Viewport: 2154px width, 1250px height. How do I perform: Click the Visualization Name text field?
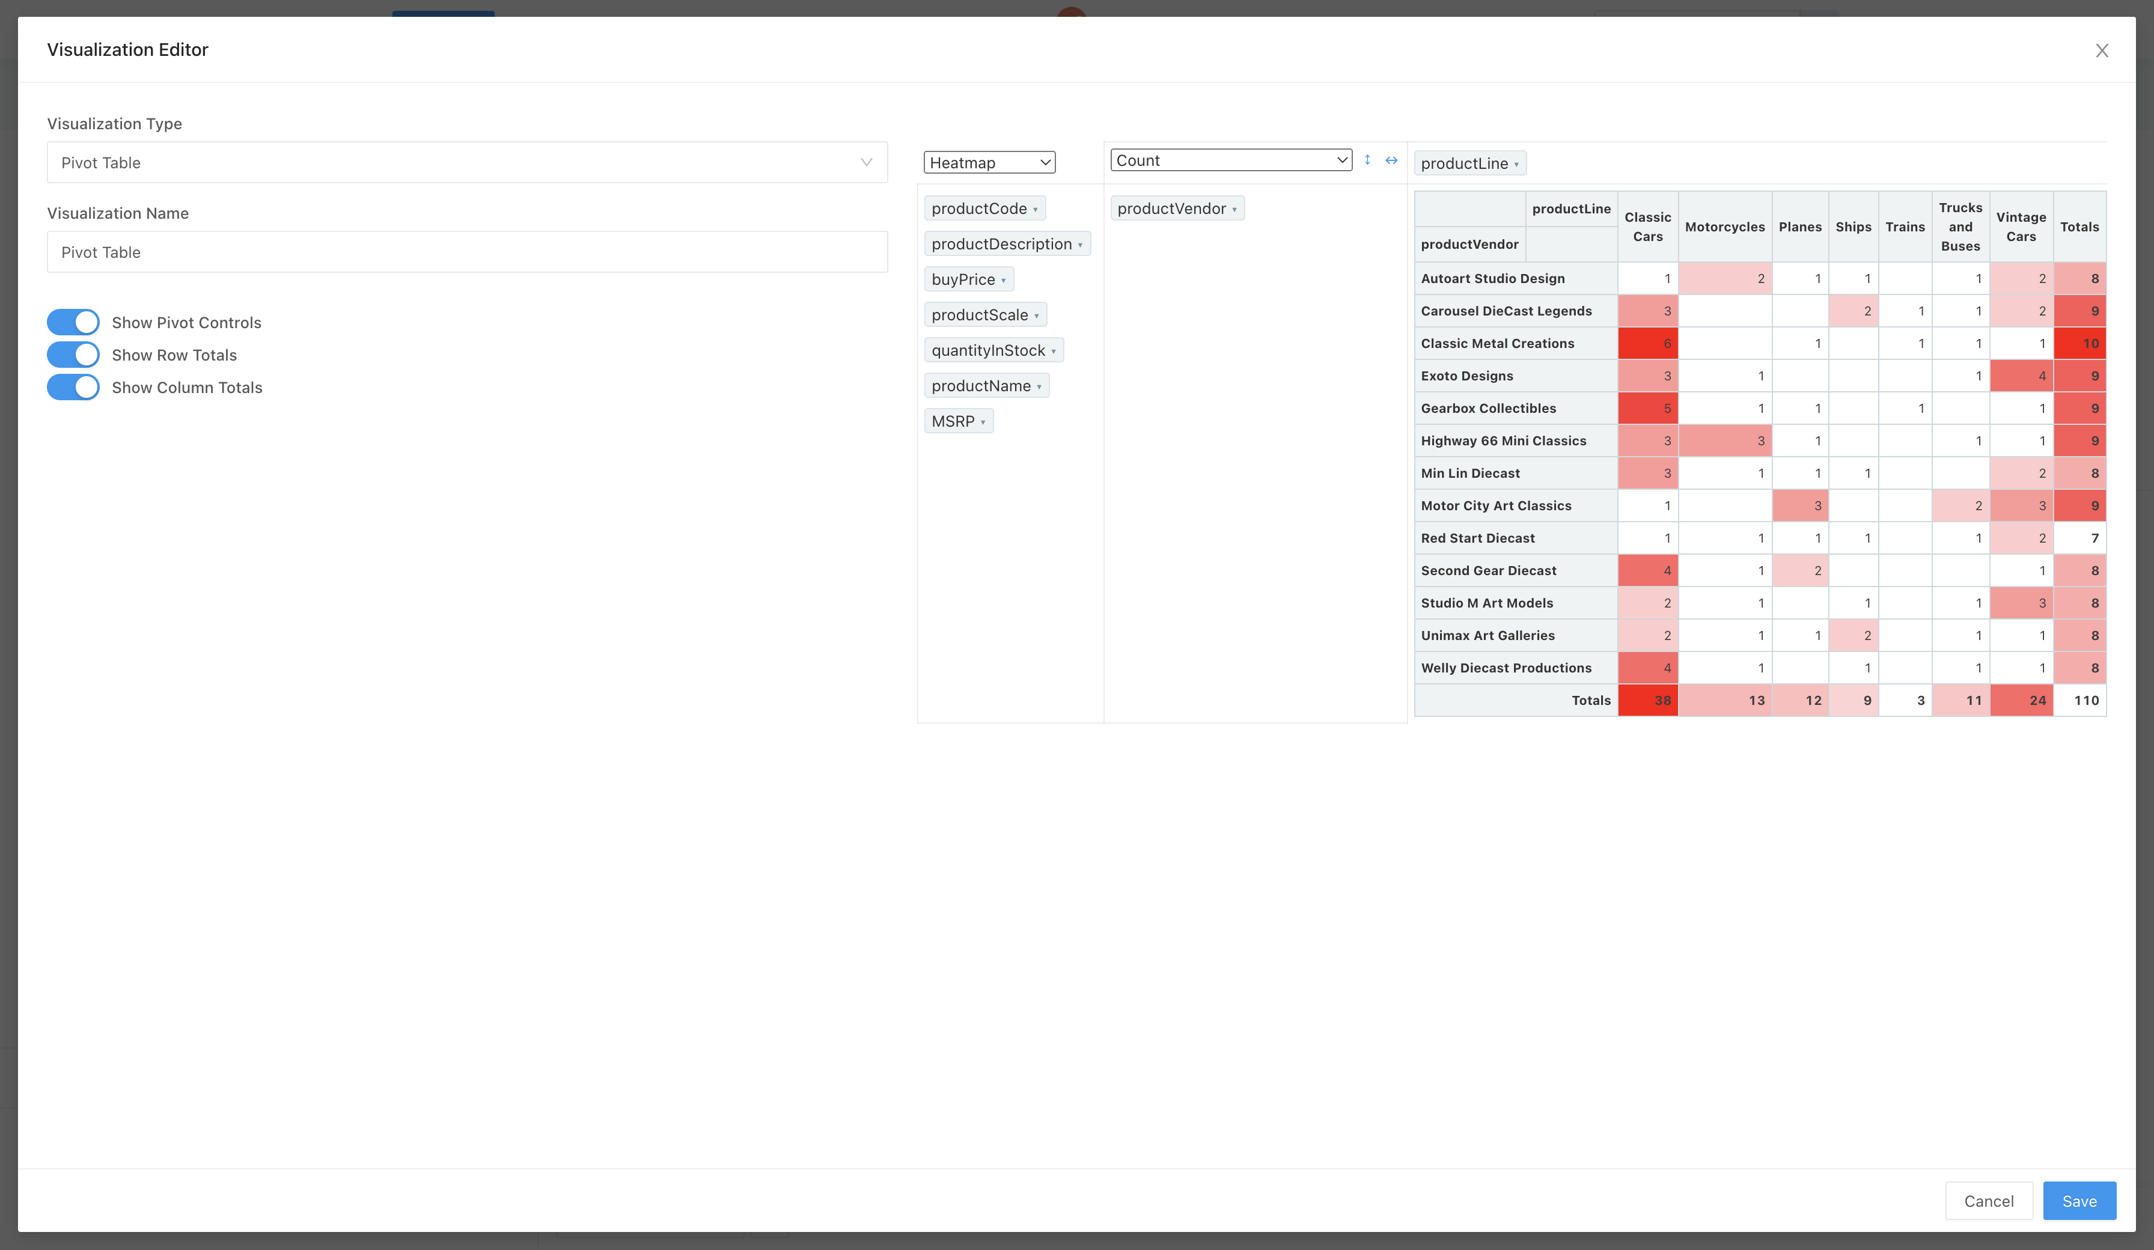click(467, 252)
